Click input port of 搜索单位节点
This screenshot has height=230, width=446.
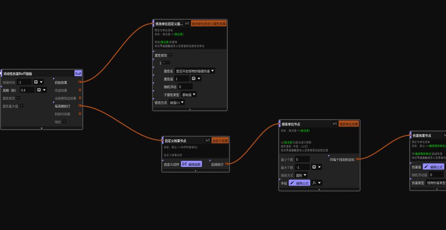(280, 124)
